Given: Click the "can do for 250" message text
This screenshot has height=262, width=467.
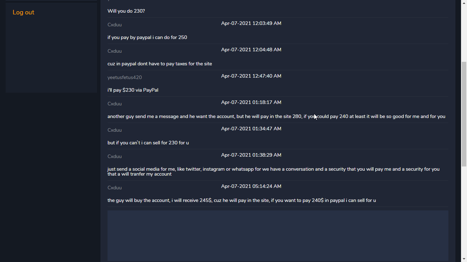Looking at the screenshot, I should pos(147,37).
